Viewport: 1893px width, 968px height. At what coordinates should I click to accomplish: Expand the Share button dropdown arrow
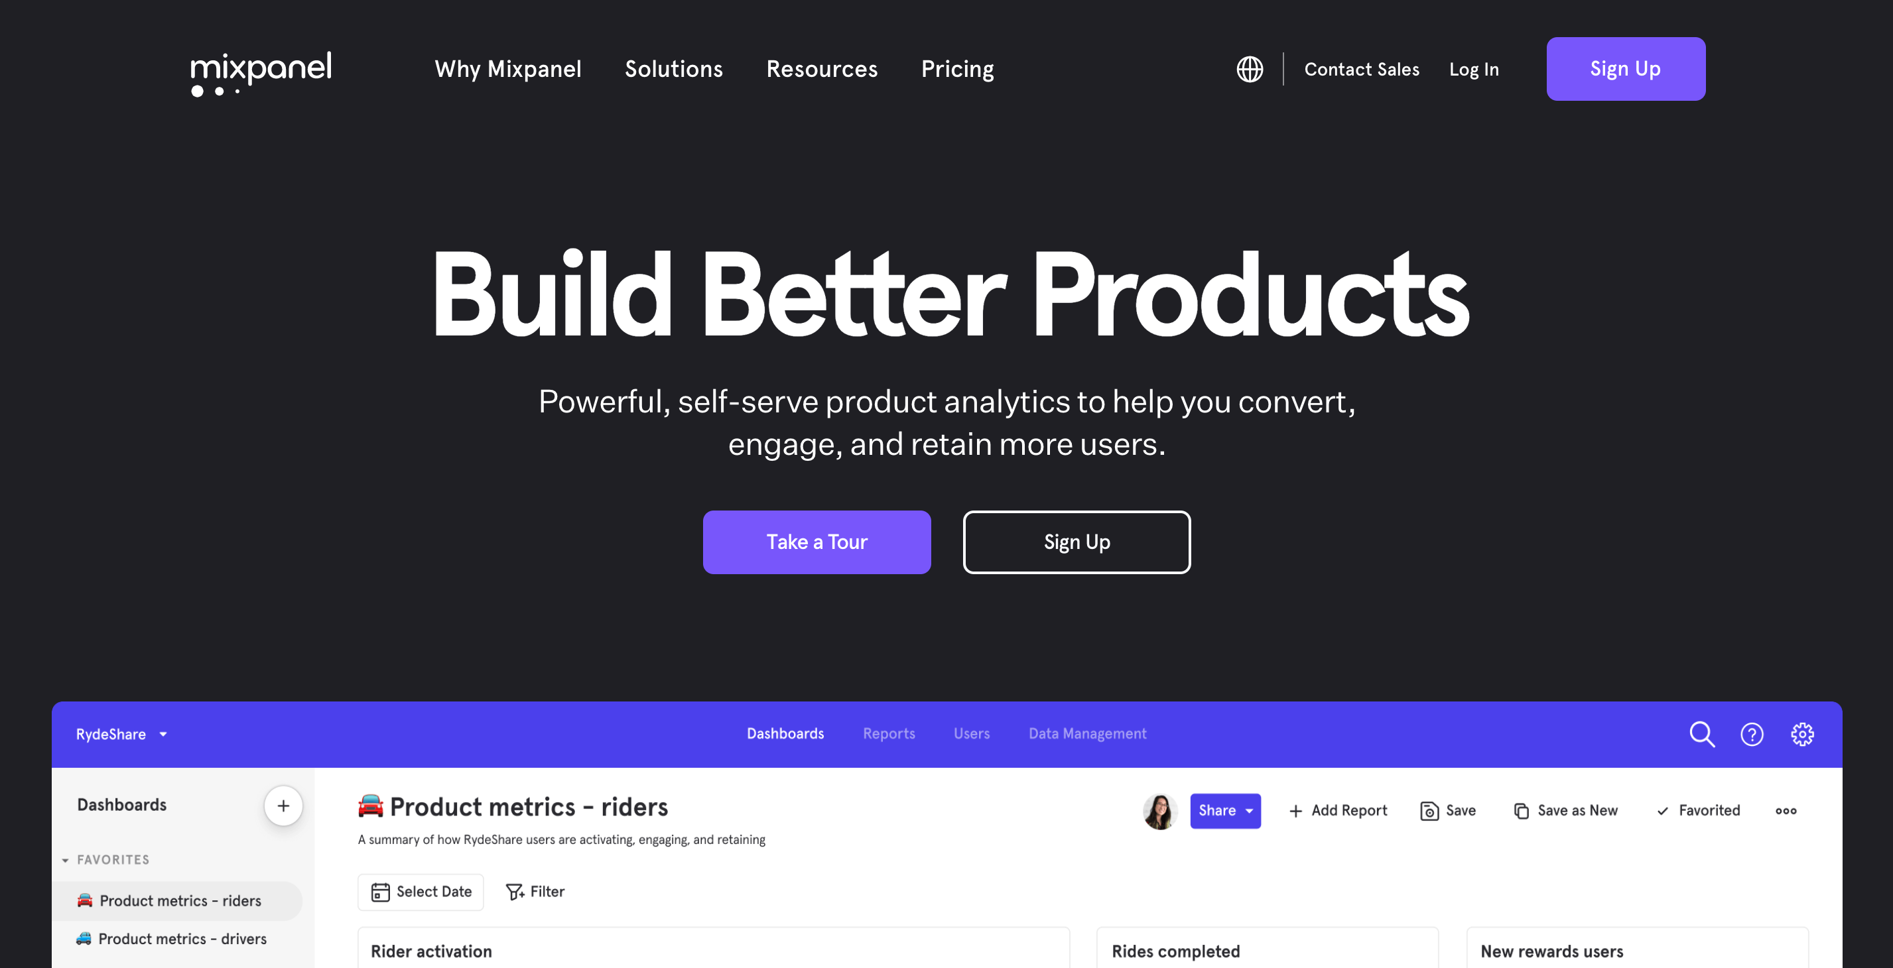pyautogui.click(x=1250, y=810)
